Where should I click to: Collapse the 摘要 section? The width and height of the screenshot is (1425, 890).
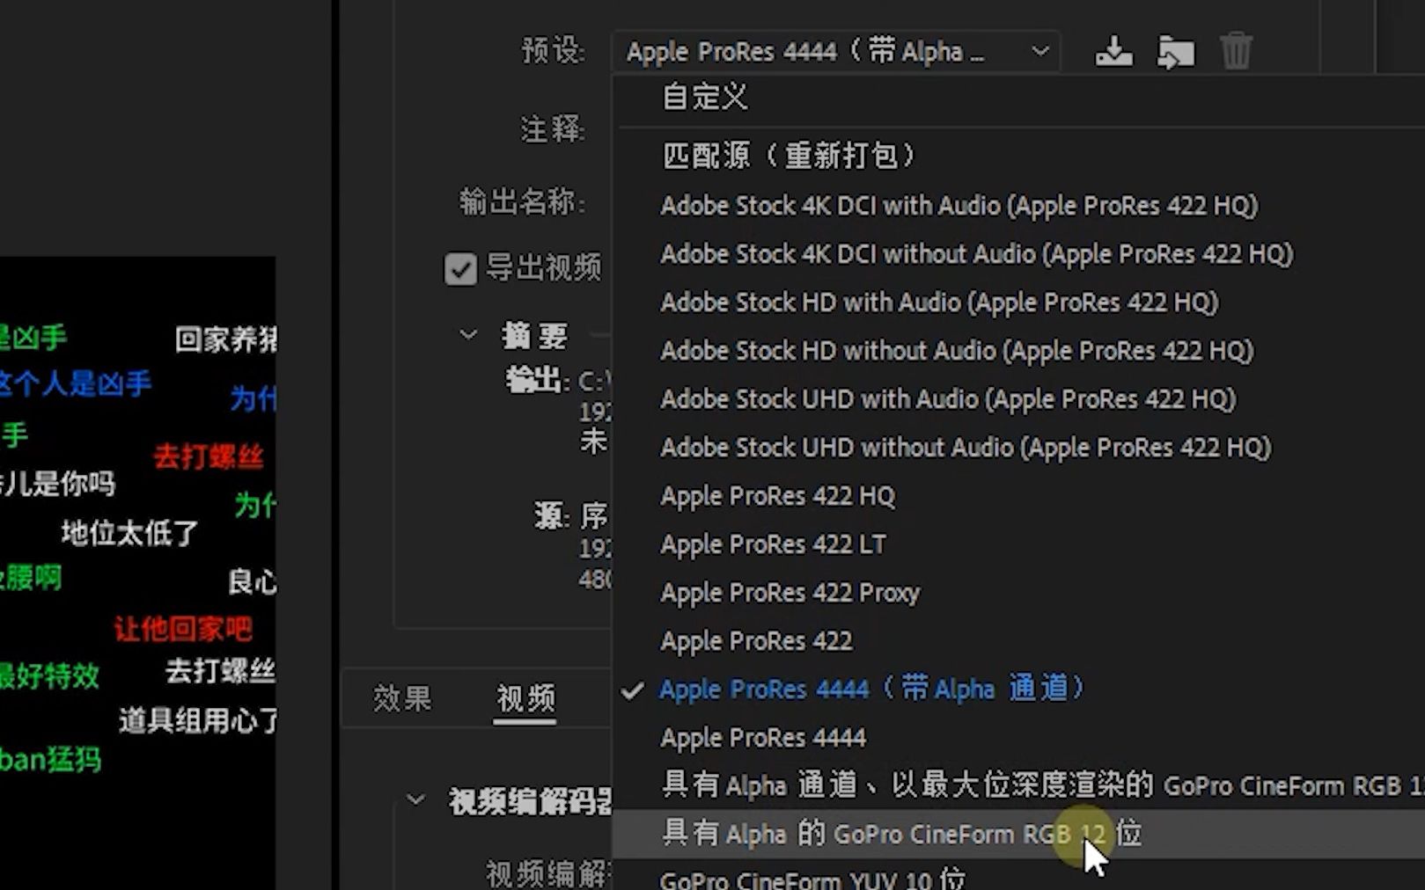pos(468,335)
